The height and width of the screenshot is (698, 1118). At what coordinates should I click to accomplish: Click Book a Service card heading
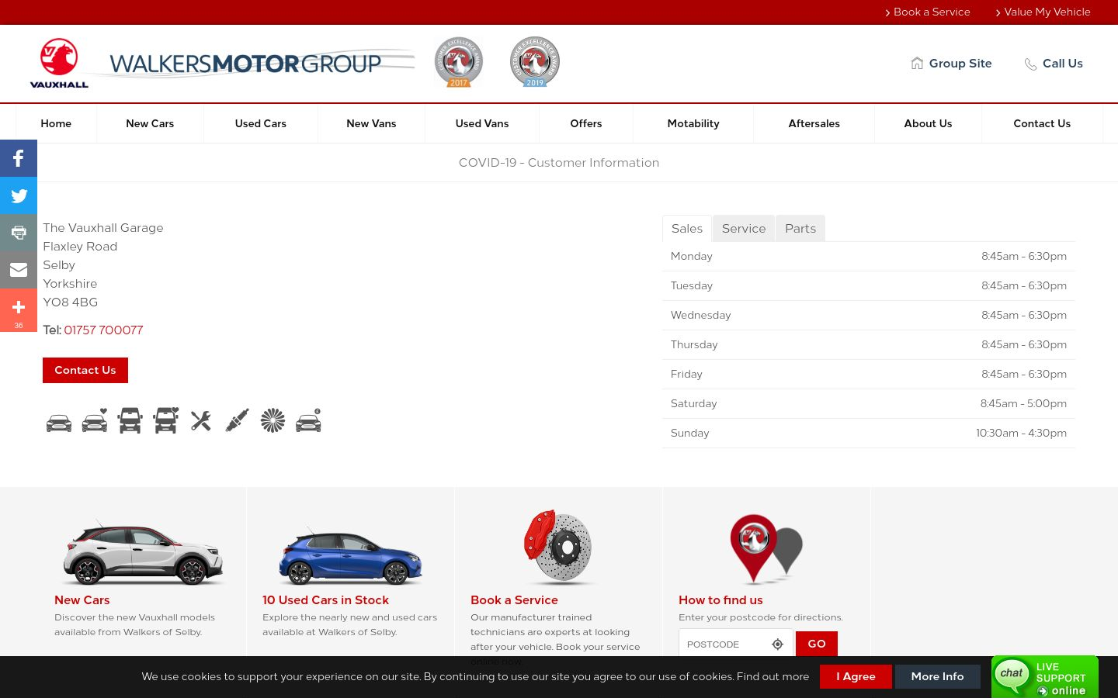click(514, 600)
